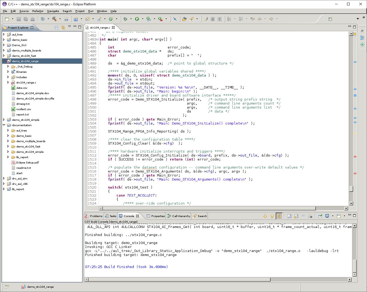Image resolution: width=367 pixels, height=292 pixels.
Task: Select Eclipse Setup.pdf in documentation folder
Action: [x=27, y=162]
